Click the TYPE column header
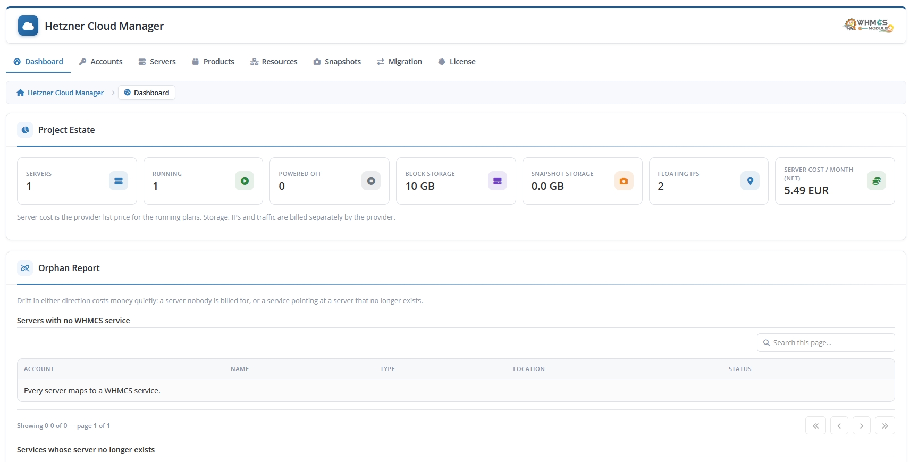 pos(387,369)
